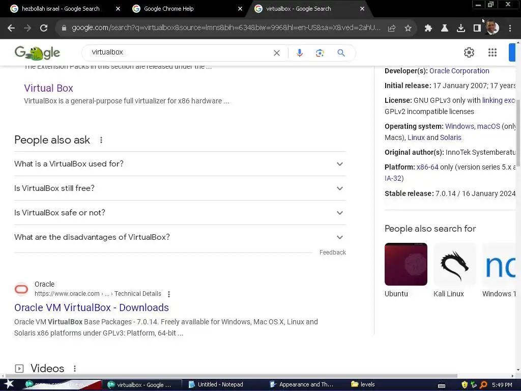
Task: Start voice search with microphone icon
Action: [299, 53]
